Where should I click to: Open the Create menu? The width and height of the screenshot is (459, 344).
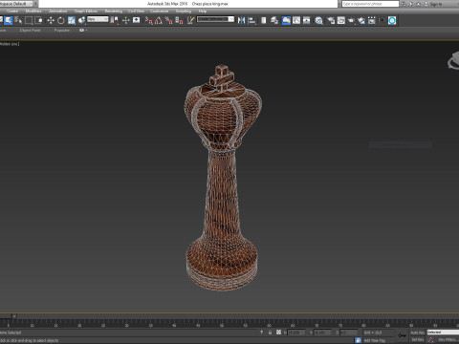(x=12, y=11)
